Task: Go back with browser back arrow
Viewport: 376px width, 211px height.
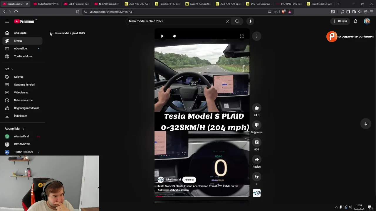Action: point(4,12)
